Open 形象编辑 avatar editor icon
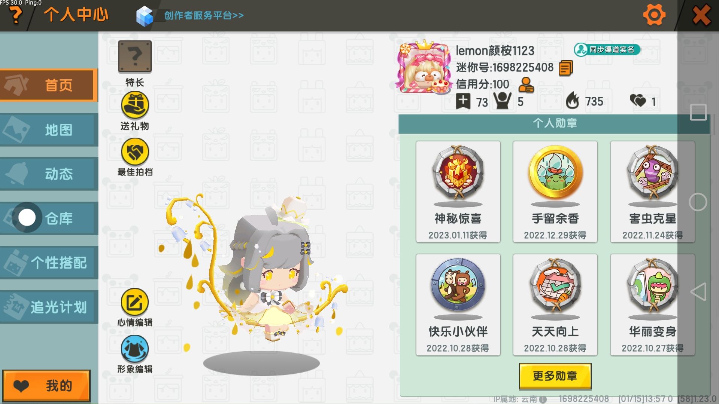Screen dimensions: 719x404 pos(135,349)
